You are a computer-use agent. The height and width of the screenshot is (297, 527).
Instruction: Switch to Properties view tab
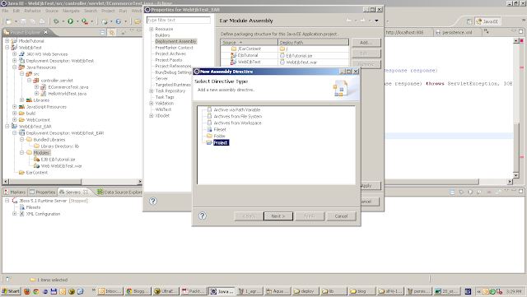click(x=42, y=193)
